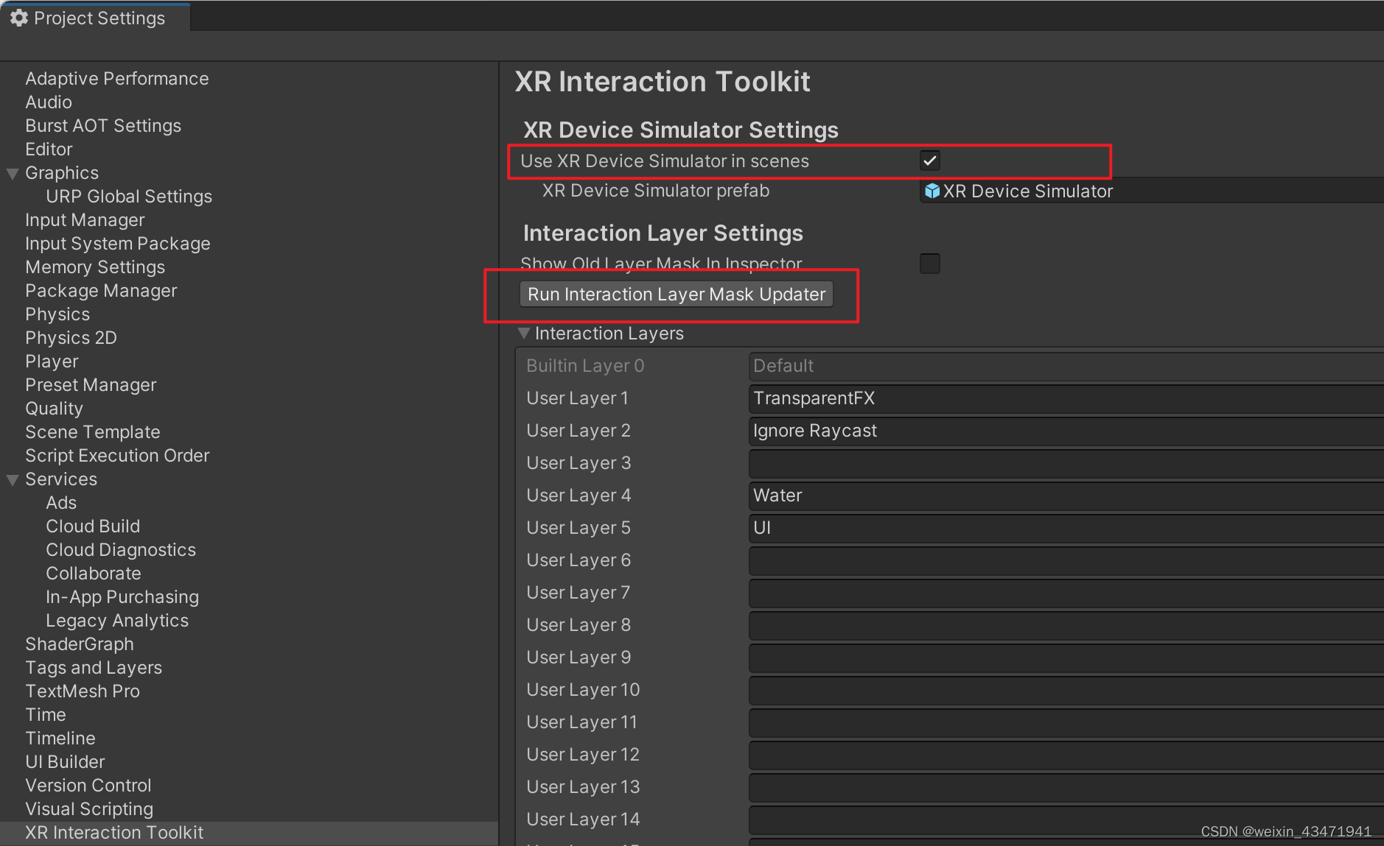This screenshot has height=846, width=1384.
Task: Open Burst AOT Settings
Action: [103, 126]
